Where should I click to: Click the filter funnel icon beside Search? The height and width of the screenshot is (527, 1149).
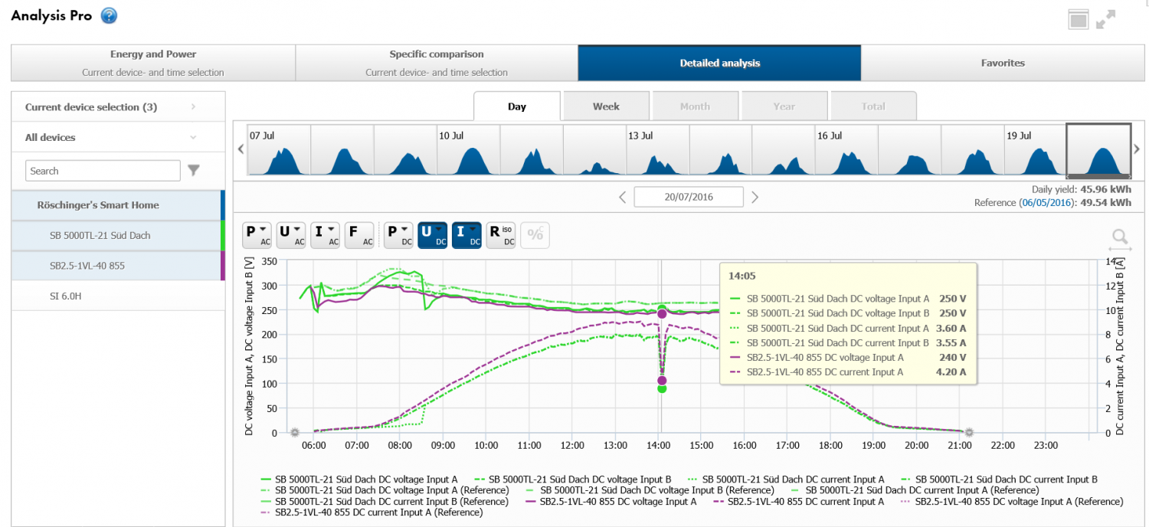coord(194,170)
